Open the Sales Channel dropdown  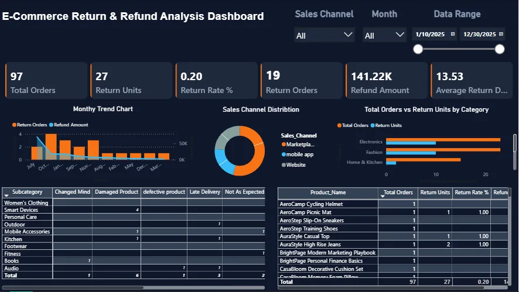324,35
